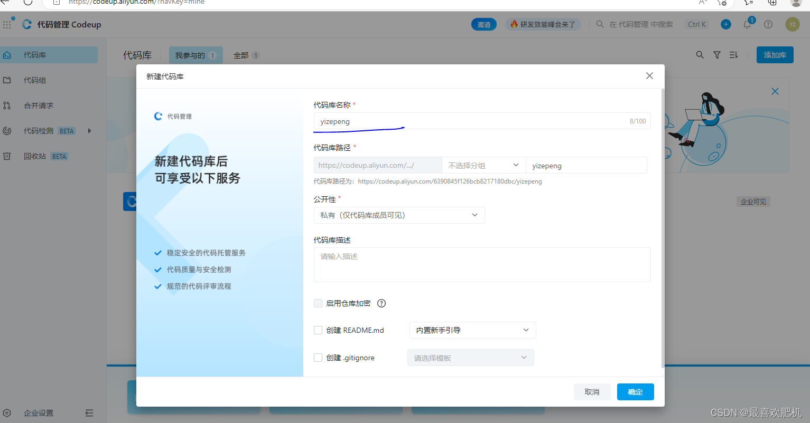Click the 取消 button
This screenshot has height=423, width=810.
click(592, 392)
